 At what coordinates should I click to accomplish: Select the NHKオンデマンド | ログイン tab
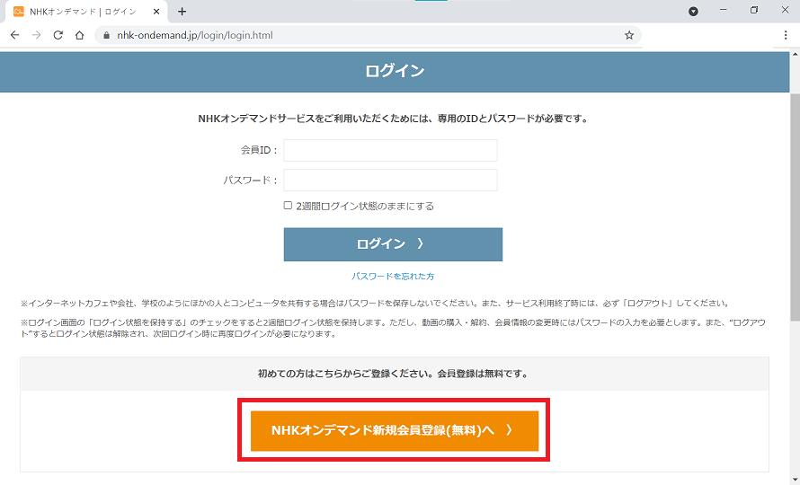[85, 11]
